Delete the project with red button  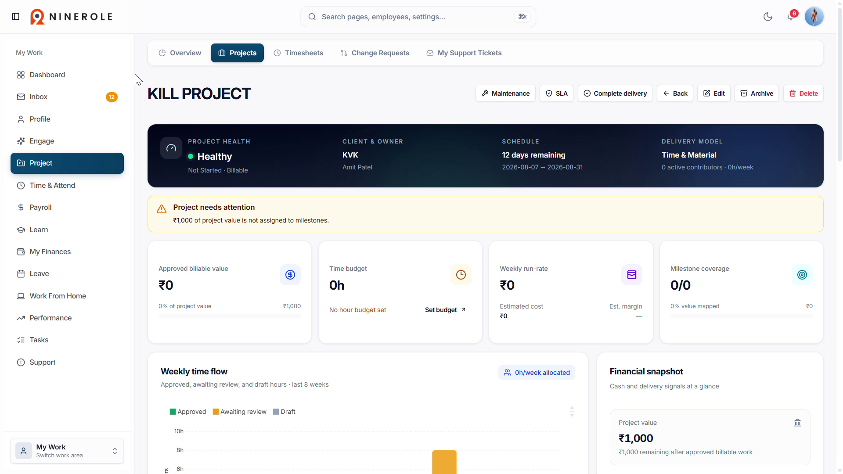tap(803, 93)
